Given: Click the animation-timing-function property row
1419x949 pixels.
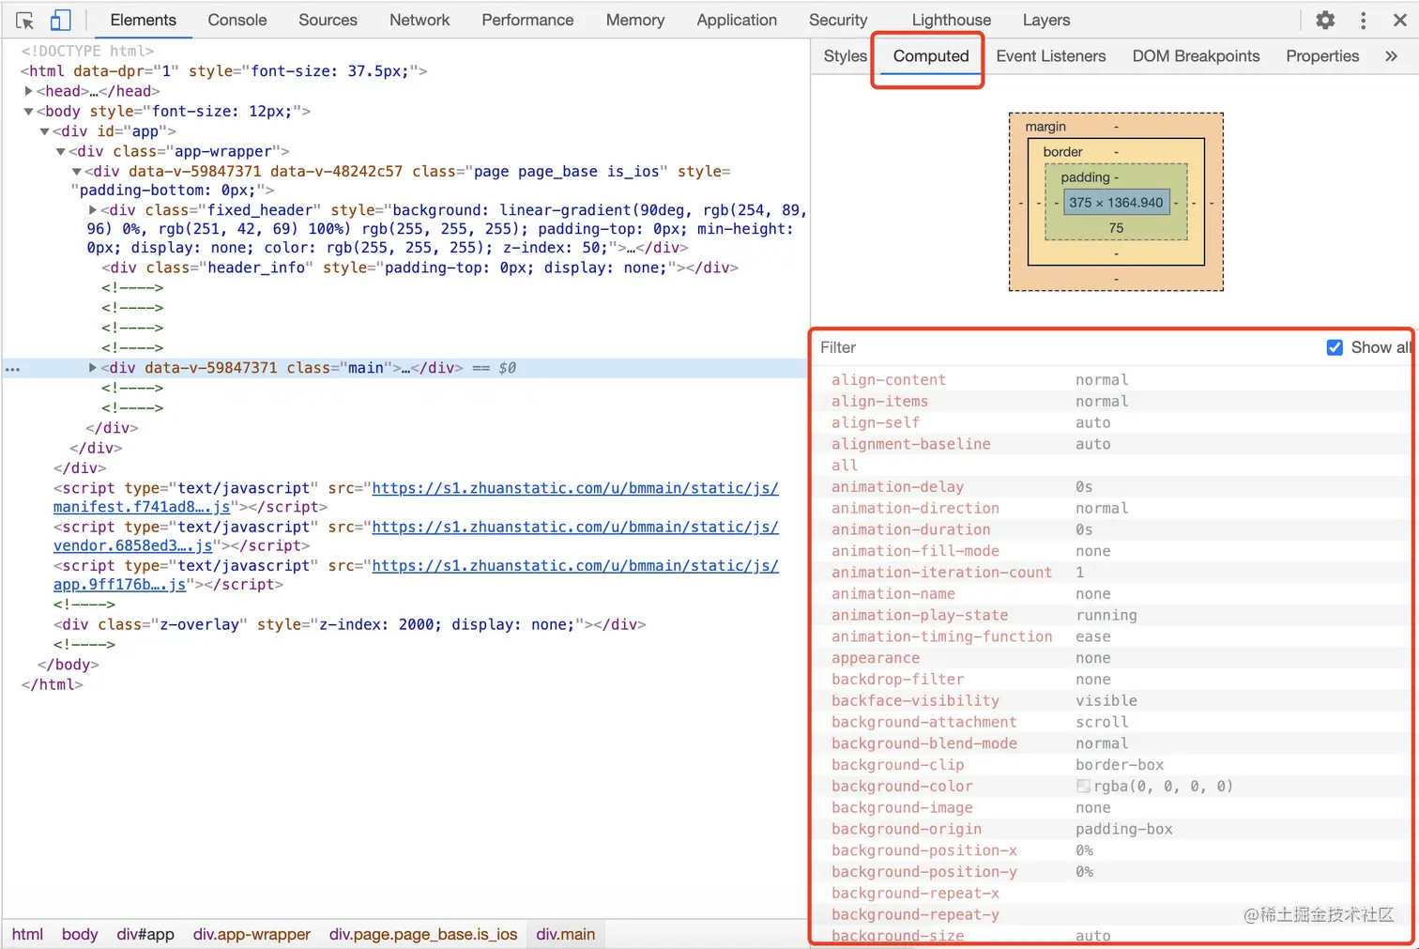Looking at the screenshot, I should click(x=1112, y=636).
